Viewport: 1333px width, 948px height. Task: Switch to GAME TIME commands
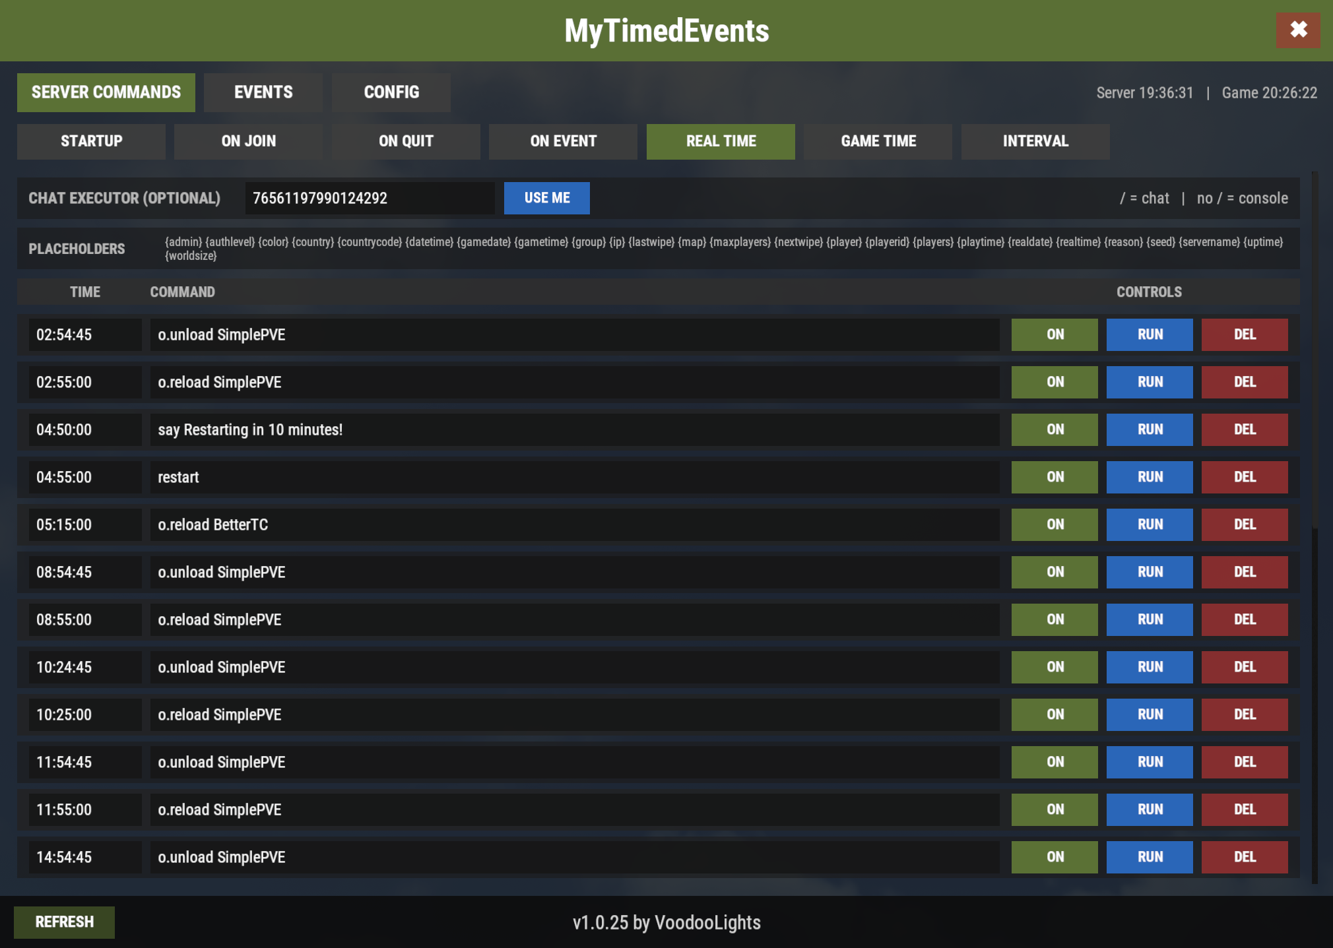pyautogui.click(x=878, y=141)
